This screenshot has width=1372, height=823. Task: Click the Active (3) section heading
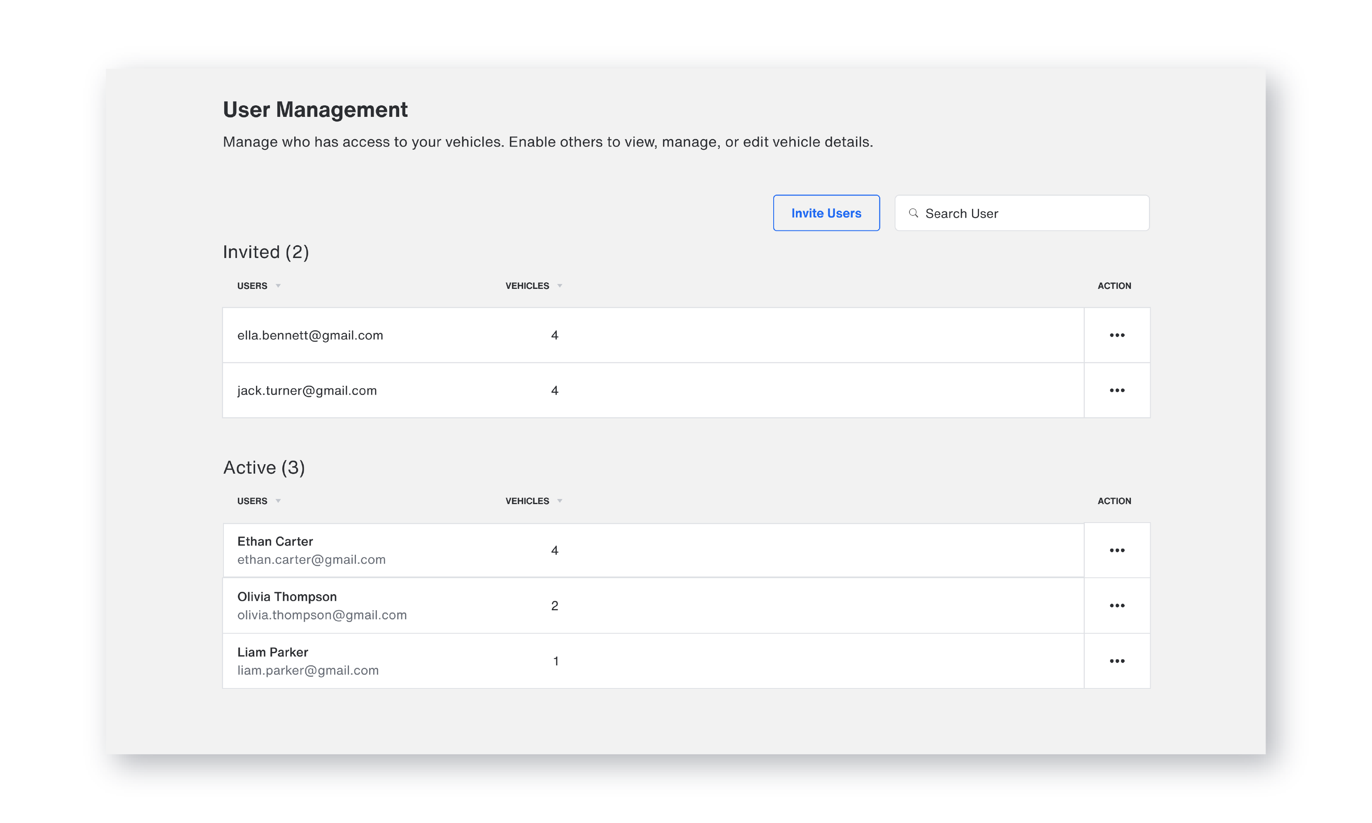(x=264, y=467)
